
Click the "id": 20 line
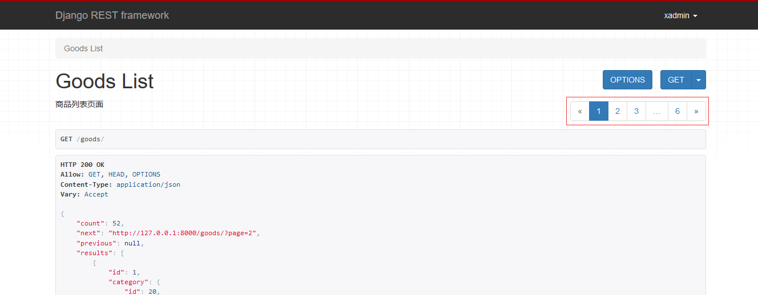pos(142,292)
